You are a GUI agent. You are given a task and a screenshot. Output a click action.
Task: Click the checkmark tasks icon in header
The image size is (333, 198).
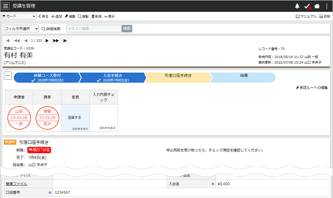coord(307,6)
